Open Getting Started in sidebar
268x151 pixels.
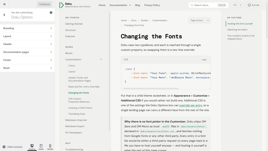(74, 24)
